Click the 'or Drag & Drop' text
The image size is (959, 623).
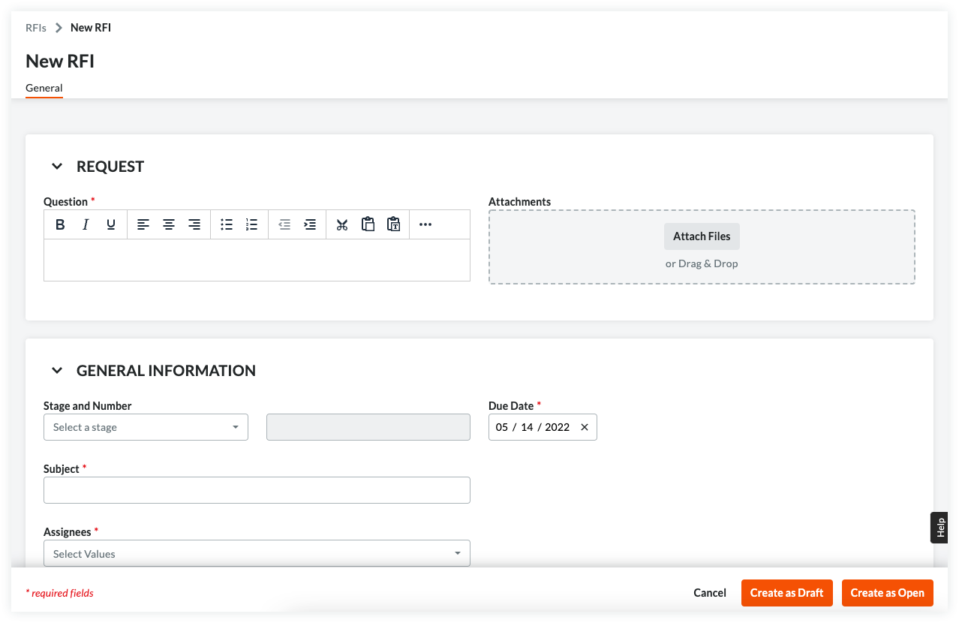point(702,263)
